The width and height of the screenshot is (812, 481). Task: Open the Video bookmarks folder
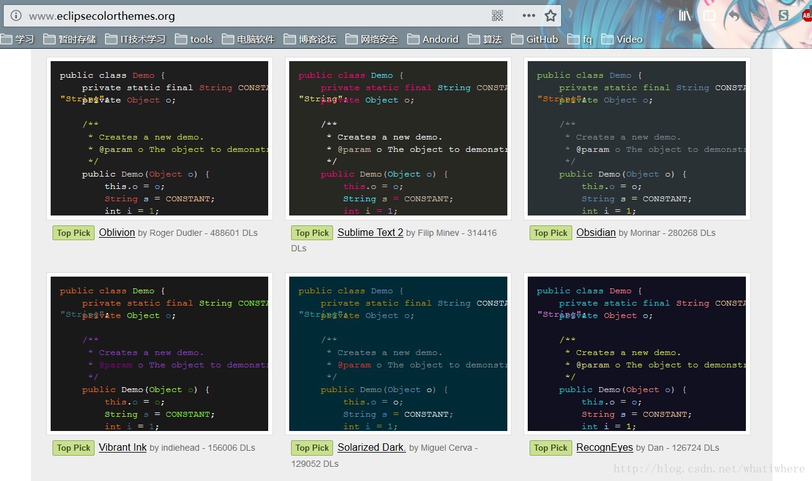click(x=622, y=39)
